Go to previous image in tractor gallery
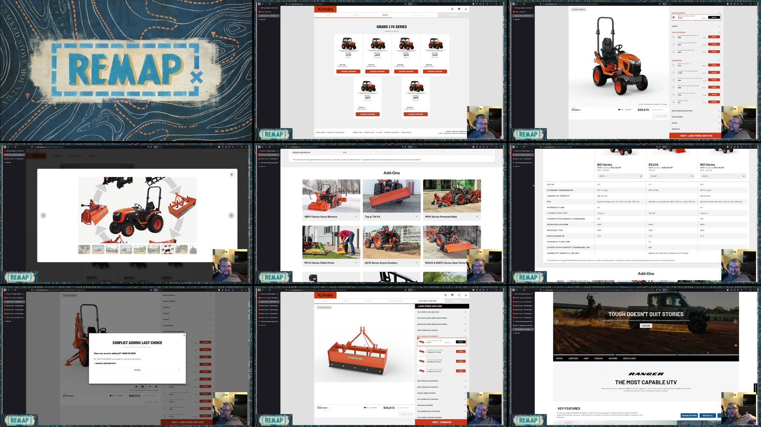The width and height of the screenshot is (761, 427). [x=43, y=215]
